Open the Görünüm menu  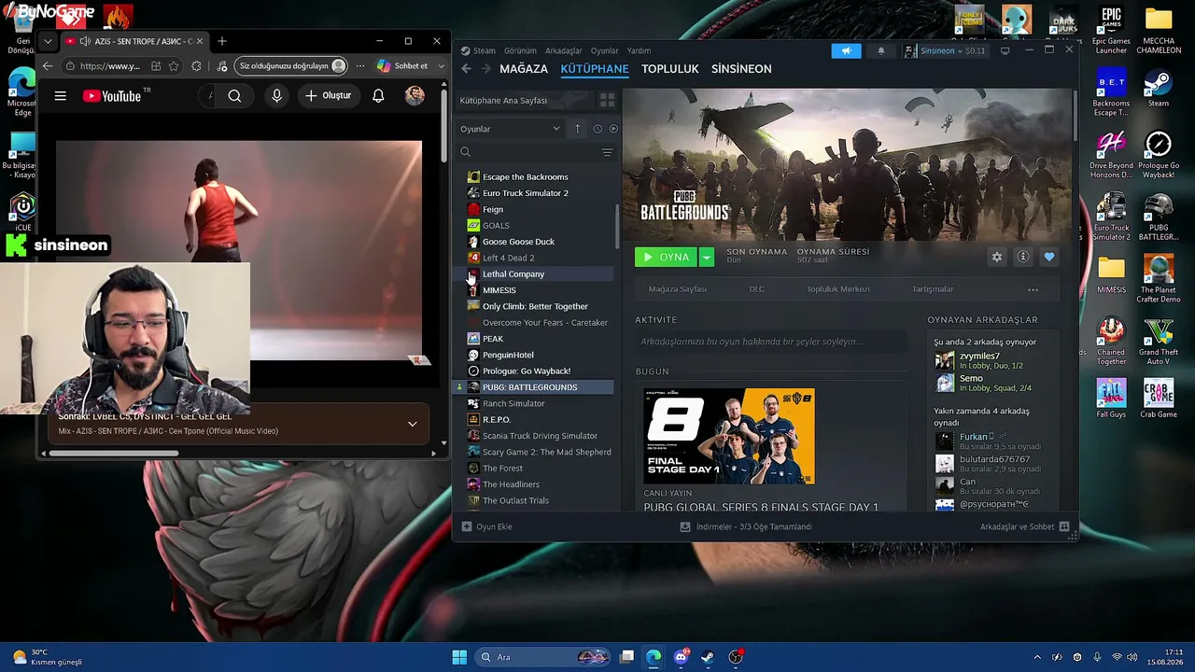[520, 50]
